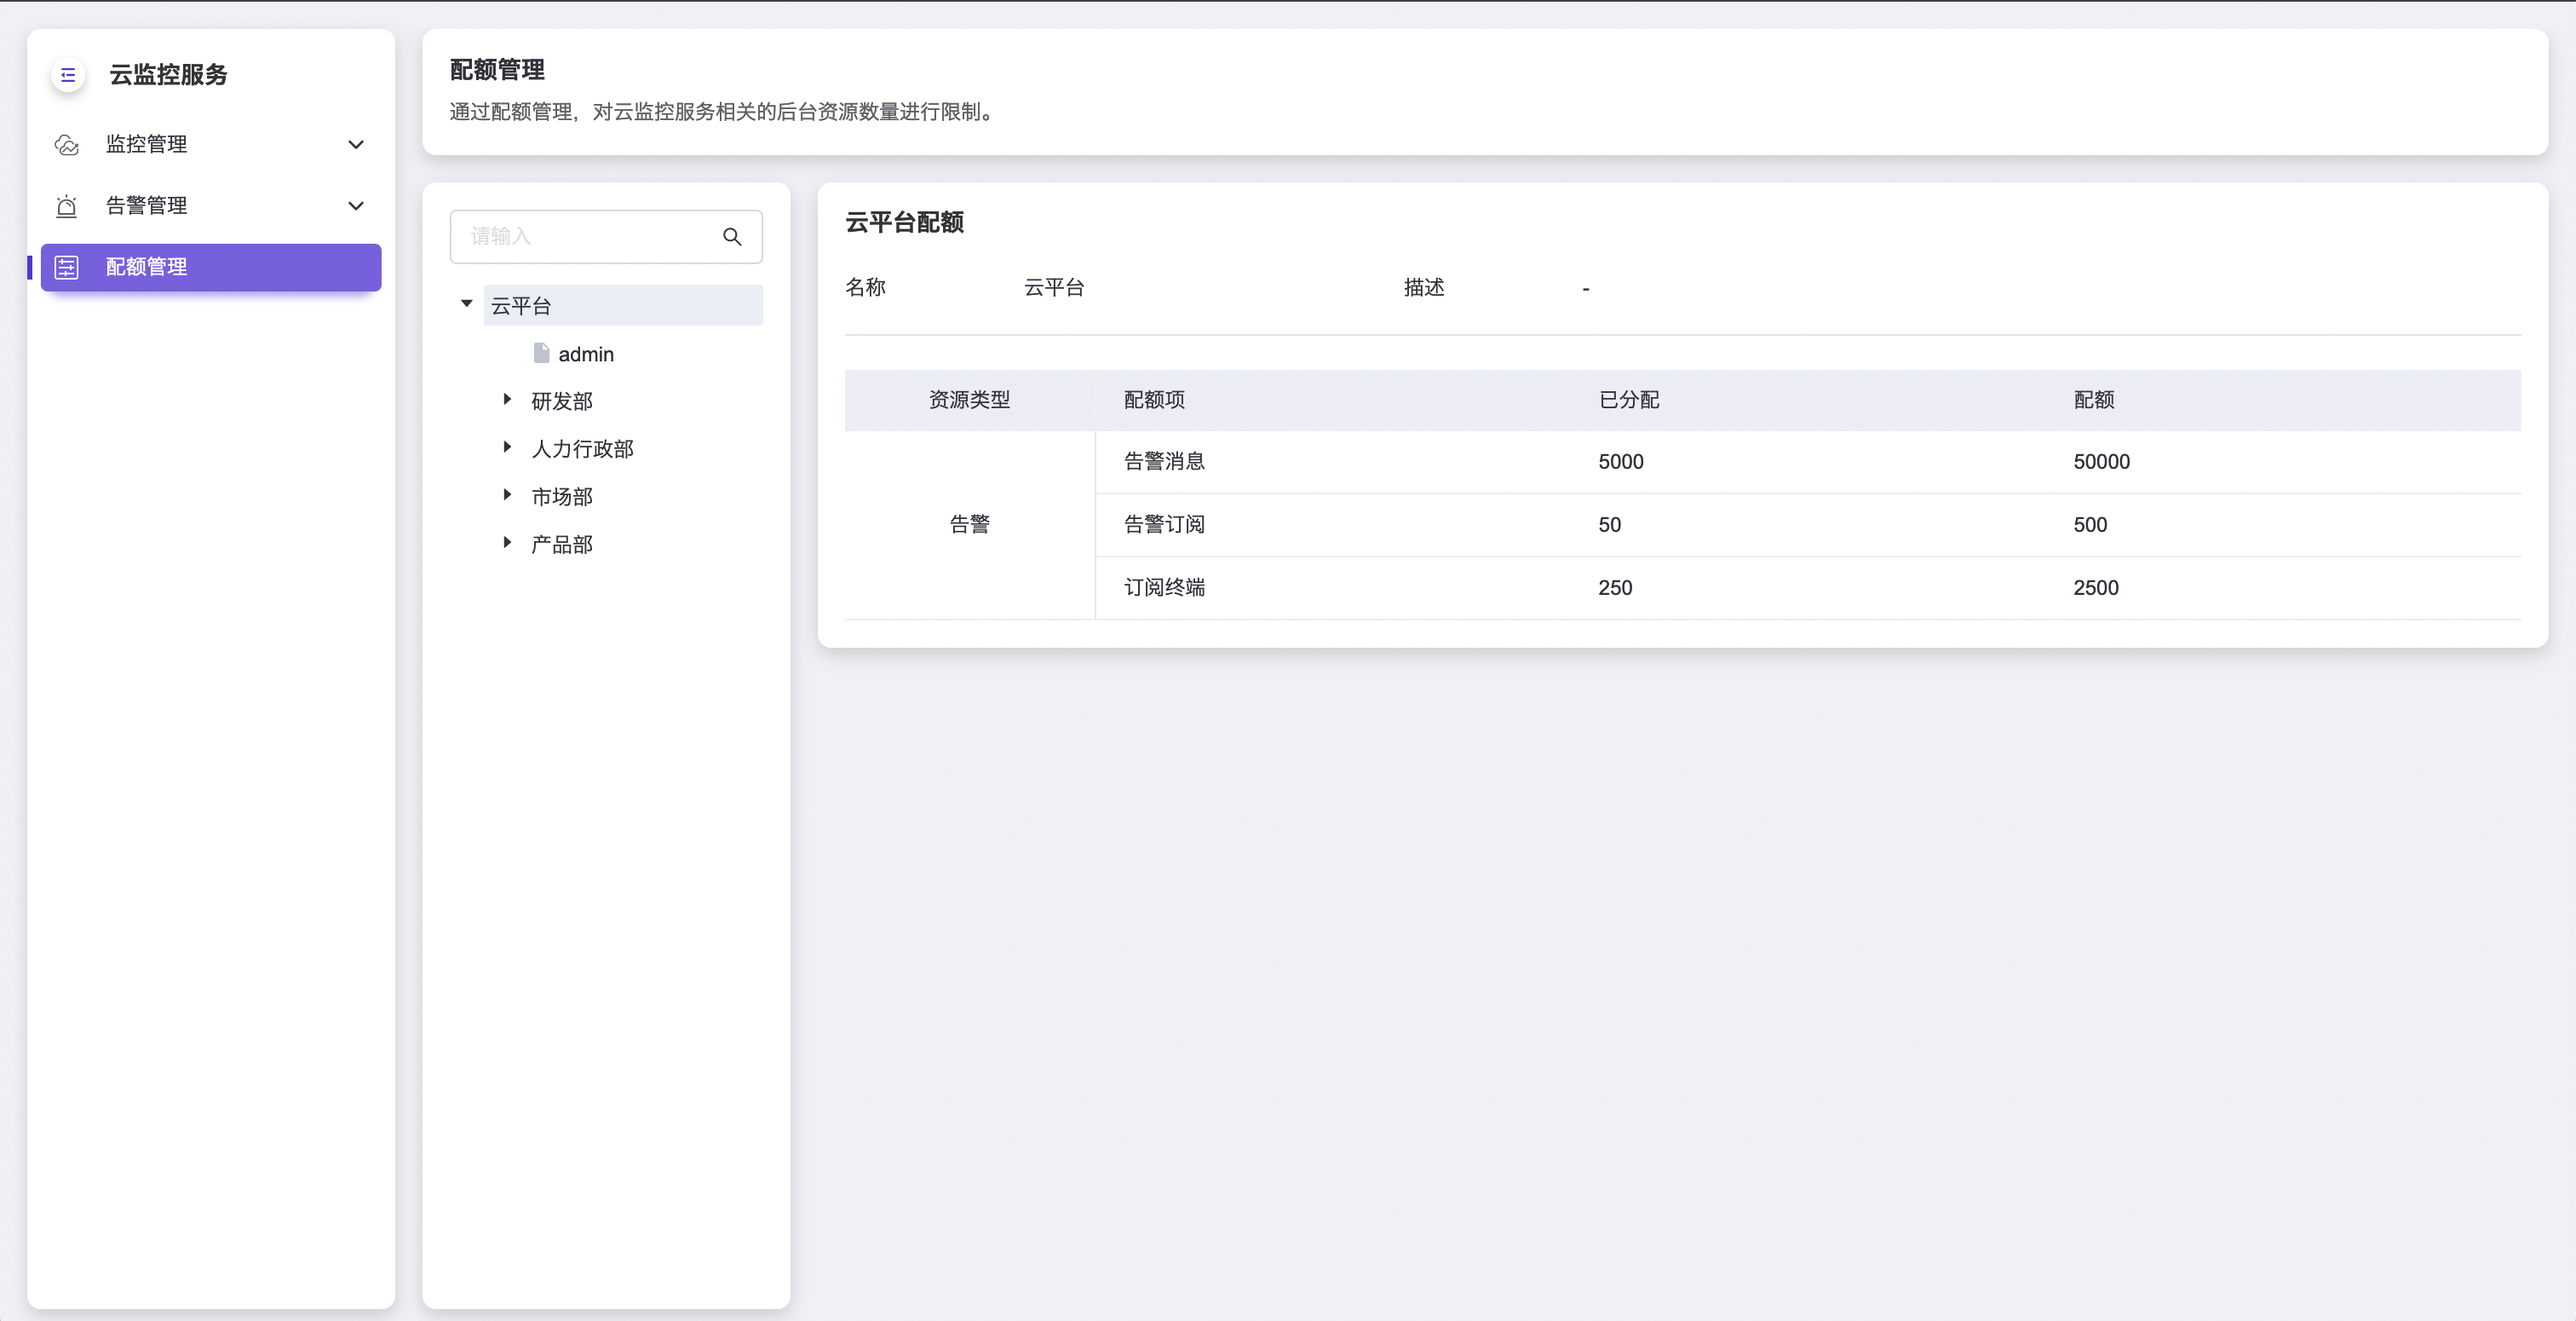Expand the 研发部 tree node

[x=507, y=401]
